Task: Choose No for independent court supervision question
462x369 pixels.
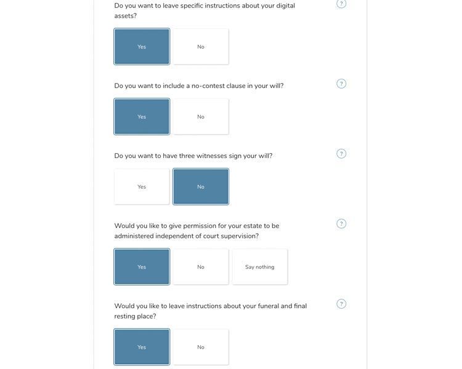Action: 201,267
